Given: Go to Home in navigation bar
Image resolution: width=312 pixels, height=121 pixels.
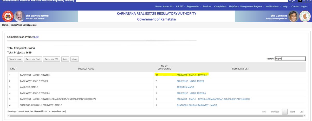Looking at the screenshot, I should click(x=158, y=6).
